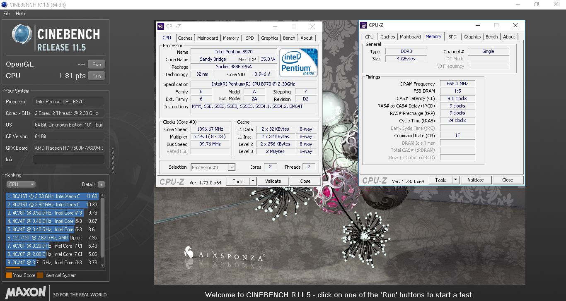Expand Tools dropdown arrow in left CPU-Z window
Image resolution: width=566 pixels, height=301 pixels.
point(253,181)
